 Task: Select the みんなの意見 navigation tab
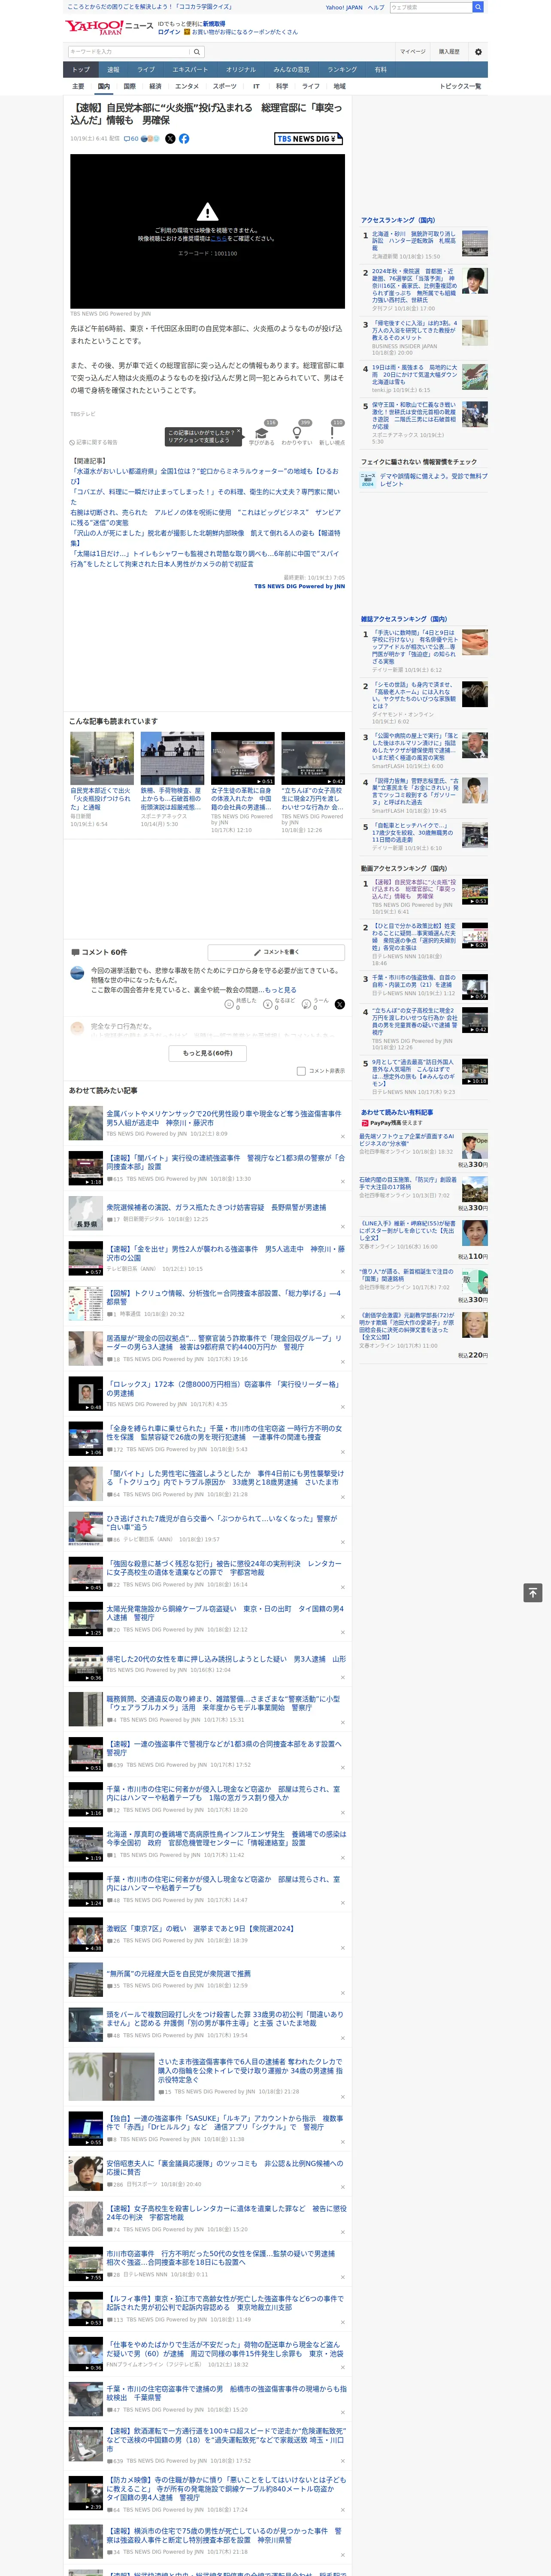click(291, 70)
